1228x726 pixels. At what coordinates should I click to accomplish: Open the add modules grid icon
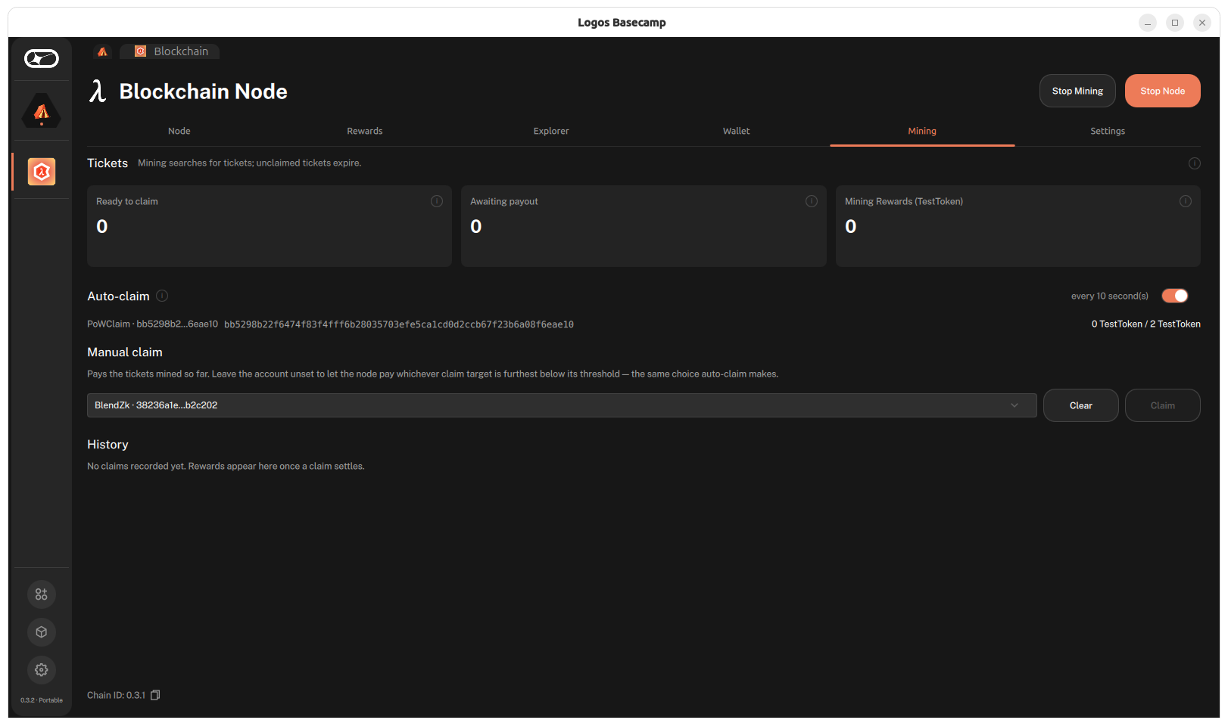tap(42, 594)
